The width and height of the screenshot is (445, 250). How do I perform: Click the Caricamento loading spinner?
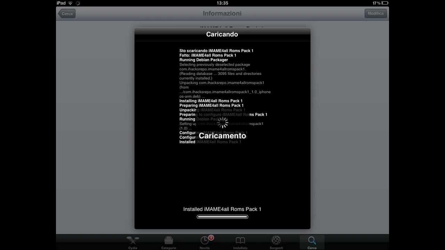pyautogui.click(x=222, y=123)
